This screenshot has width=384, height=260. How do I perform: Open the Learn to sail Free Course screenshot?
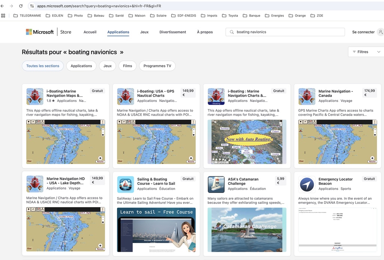[x=156, y=230]
